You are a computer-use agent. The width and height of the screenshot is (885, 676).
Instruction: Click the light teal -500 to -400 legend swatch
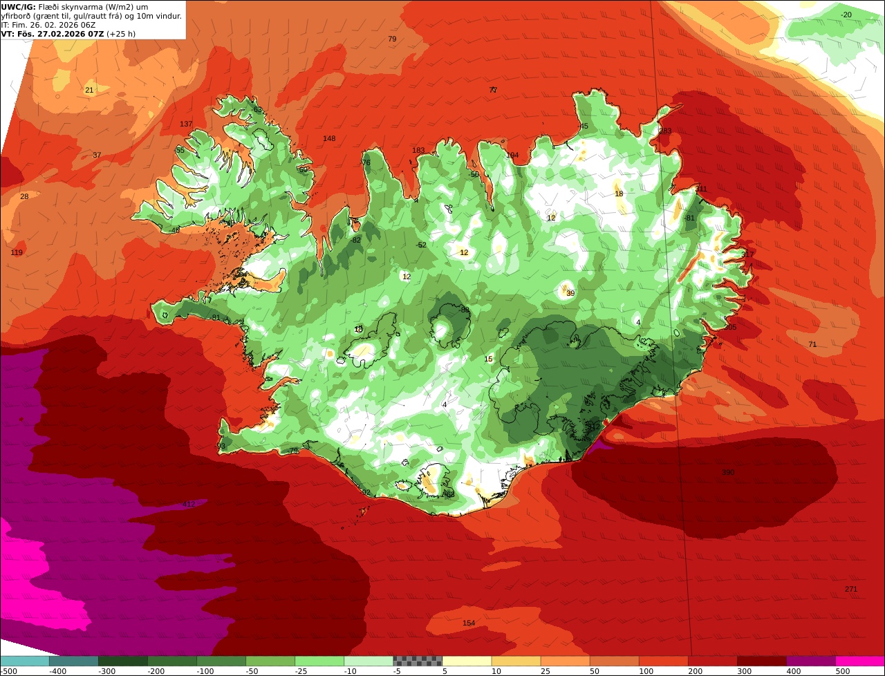point(25,661)
